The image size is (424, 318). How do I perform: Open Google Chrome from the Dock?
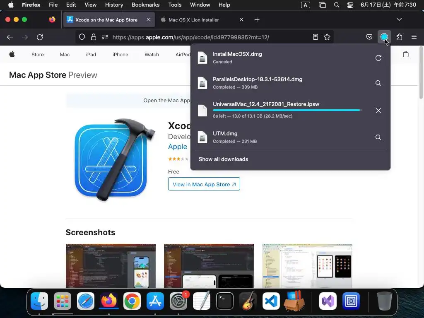[132, 301]
